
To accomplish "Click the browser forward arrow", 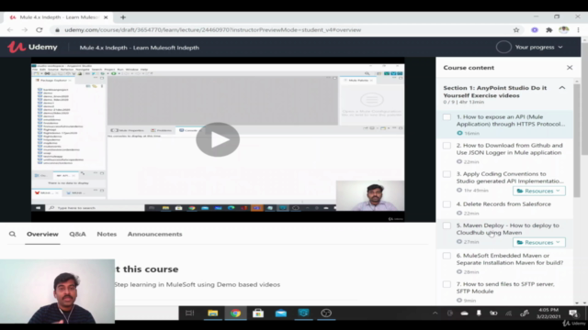I will tap(25, 30).
